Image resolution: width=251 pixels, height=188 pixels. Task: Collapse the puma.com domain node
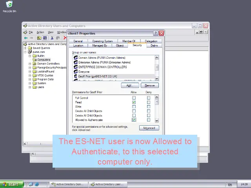[x=25, y=52]
